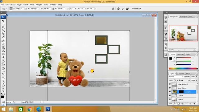The width and height of the screenshot is (199, 112).
Task: Select the Blur tool
Action: coord(3,60)
